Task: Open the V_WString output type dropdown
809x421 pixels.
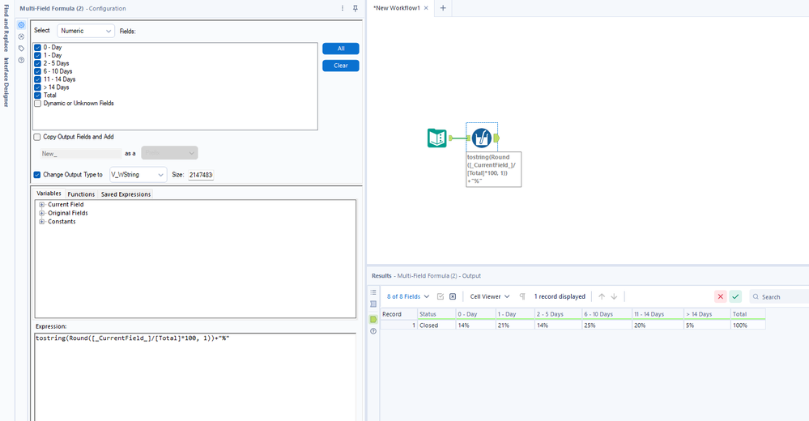Action: tap(138, 175)
